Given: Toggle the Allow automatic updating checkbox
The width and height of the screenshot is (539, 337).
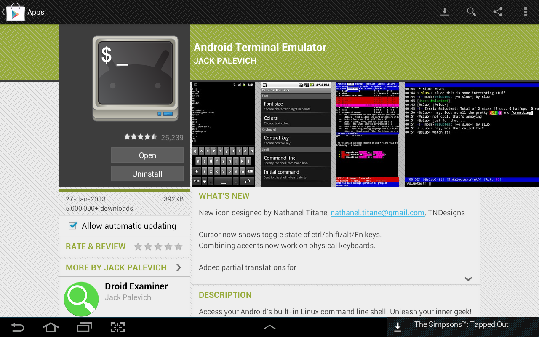Looking at the screenshot, I should click(x=73, y=226).
